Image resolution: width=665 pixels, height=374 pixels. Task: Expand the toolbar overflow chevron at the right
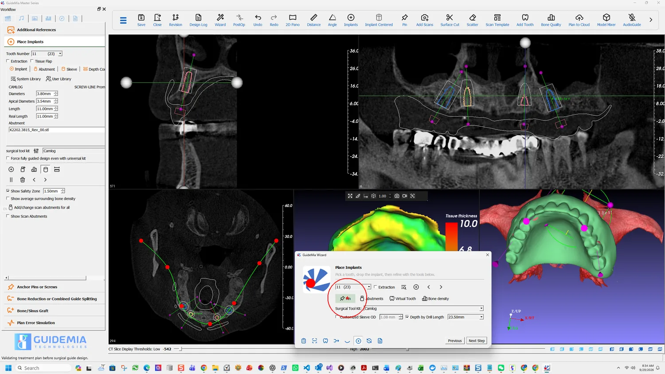(x=651, y=20)
